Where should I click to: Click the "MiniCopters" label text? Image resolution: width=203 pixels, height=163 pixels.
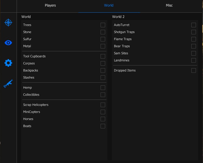[x=32, y=112]
